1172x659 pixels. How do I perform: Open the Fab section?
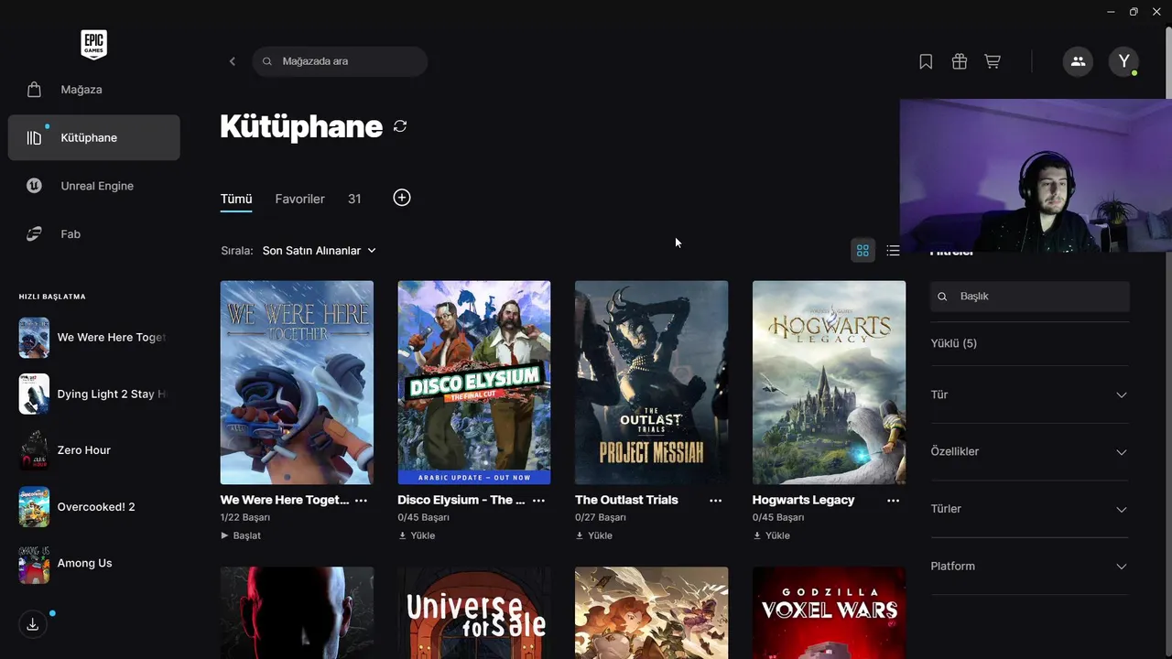click(x=93, y=234)
